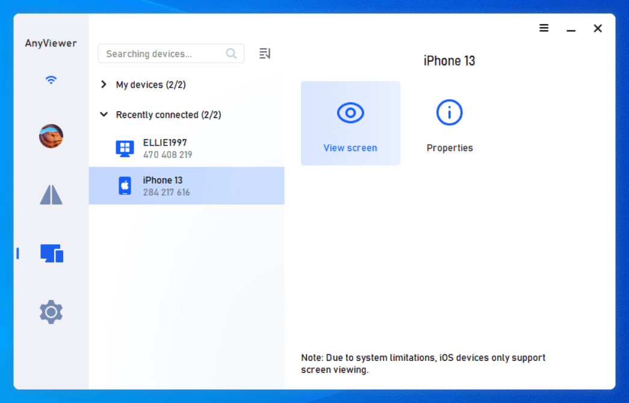Click the Recently connected (2/2) label
The height and width of the screenshot is (403, 629).
click(x=169, y=115)
